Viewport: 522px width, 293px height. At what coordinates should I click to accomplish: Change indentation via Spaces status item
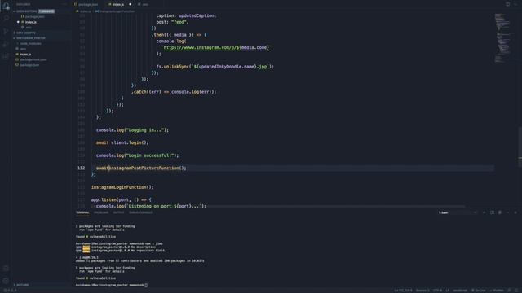click(x=422, y=291)
